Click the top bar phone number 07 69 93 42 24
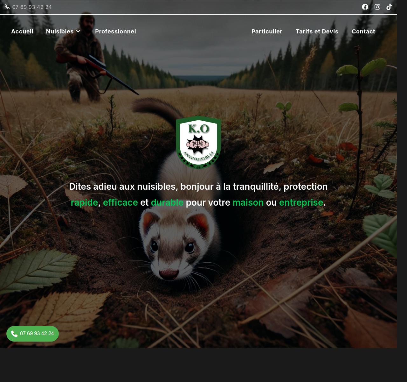The image size is (407, 382). 32,7
